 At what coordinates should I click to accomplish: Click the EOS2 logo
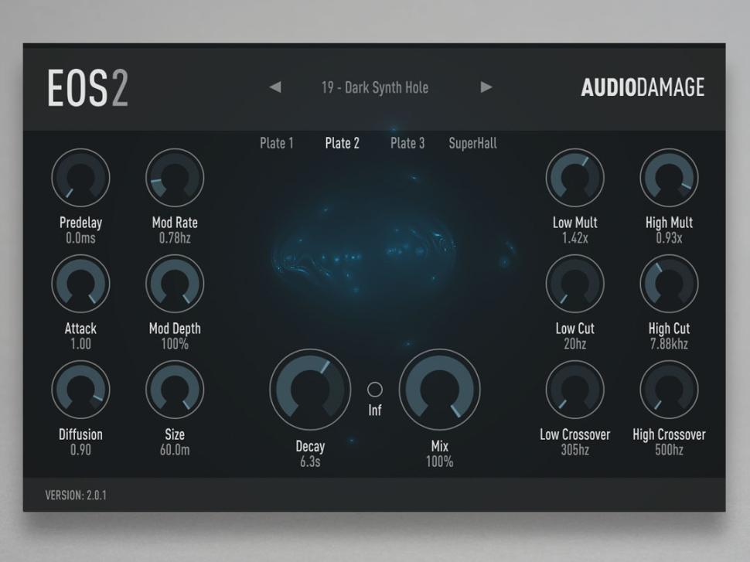88,88
